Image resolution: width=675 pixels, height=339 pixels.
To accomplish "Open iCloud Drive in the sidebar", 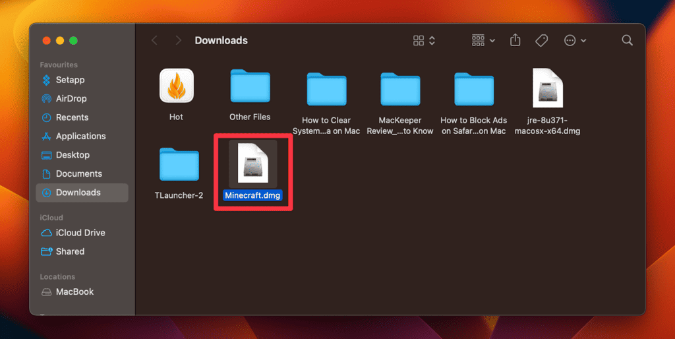I will (82, 233).
